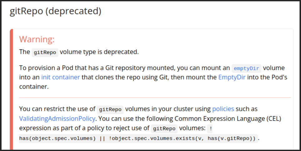Click gitRepo code after "restrict the use of"
The width and height of the screenshot is (301, 151).
click(110, 110)
